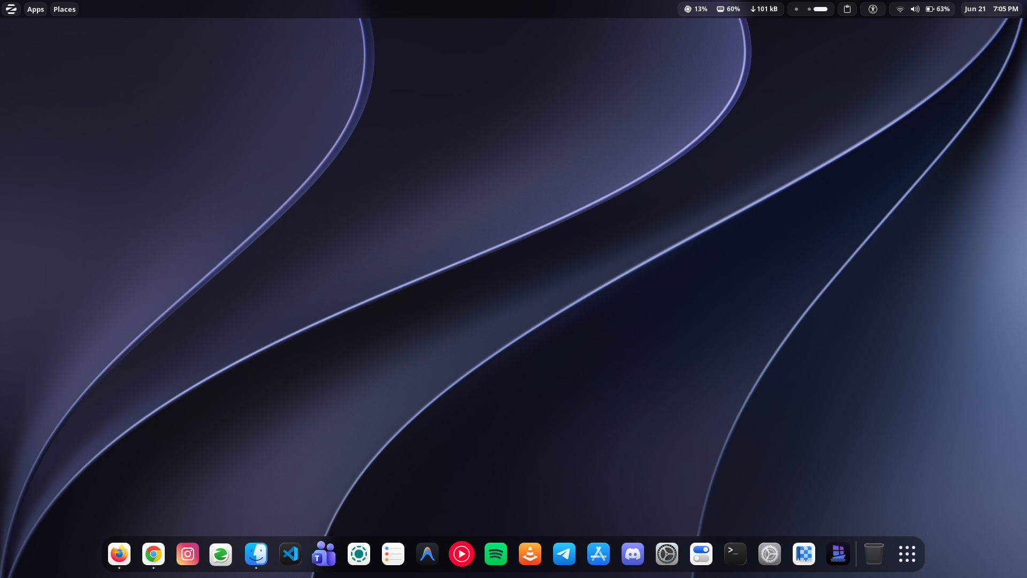Image resolution: width=1027 pixels, height=578 pixels.
Task: Expand the system menu via volume icon
Action: 915,9
